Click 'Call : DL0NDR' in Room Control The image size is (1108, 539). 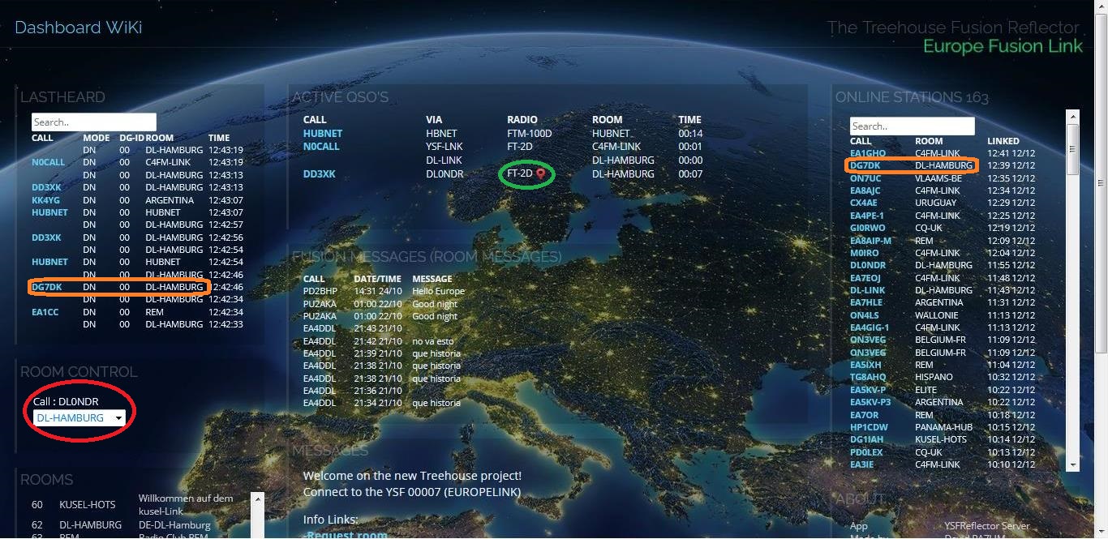(66, 400)
